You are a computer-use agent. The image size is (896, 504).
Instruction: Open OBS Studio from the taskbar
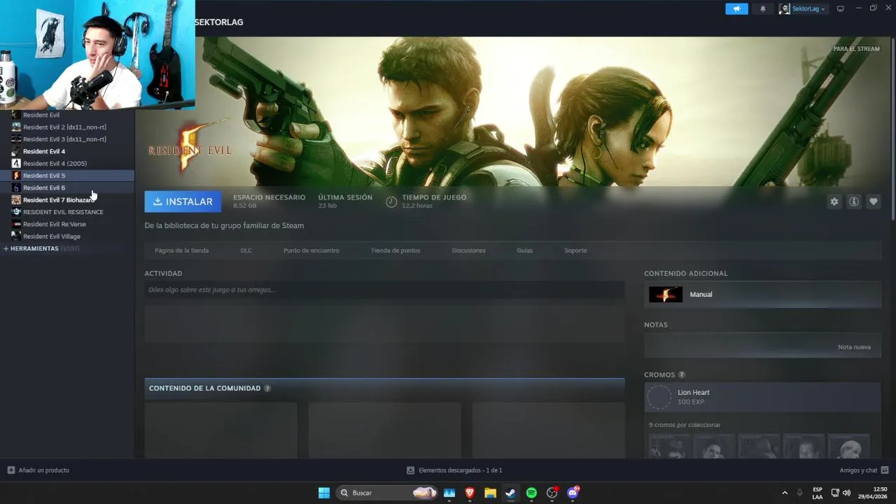click(x=552, y=493)
